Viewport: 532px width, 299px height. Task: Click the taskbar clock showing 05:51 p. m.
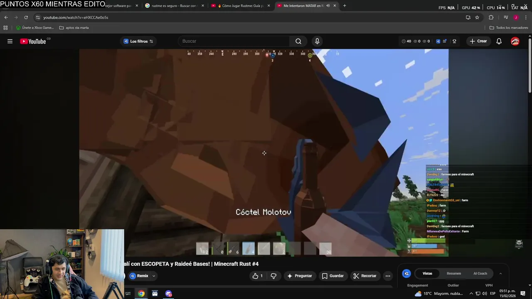(x=507, y=294)
